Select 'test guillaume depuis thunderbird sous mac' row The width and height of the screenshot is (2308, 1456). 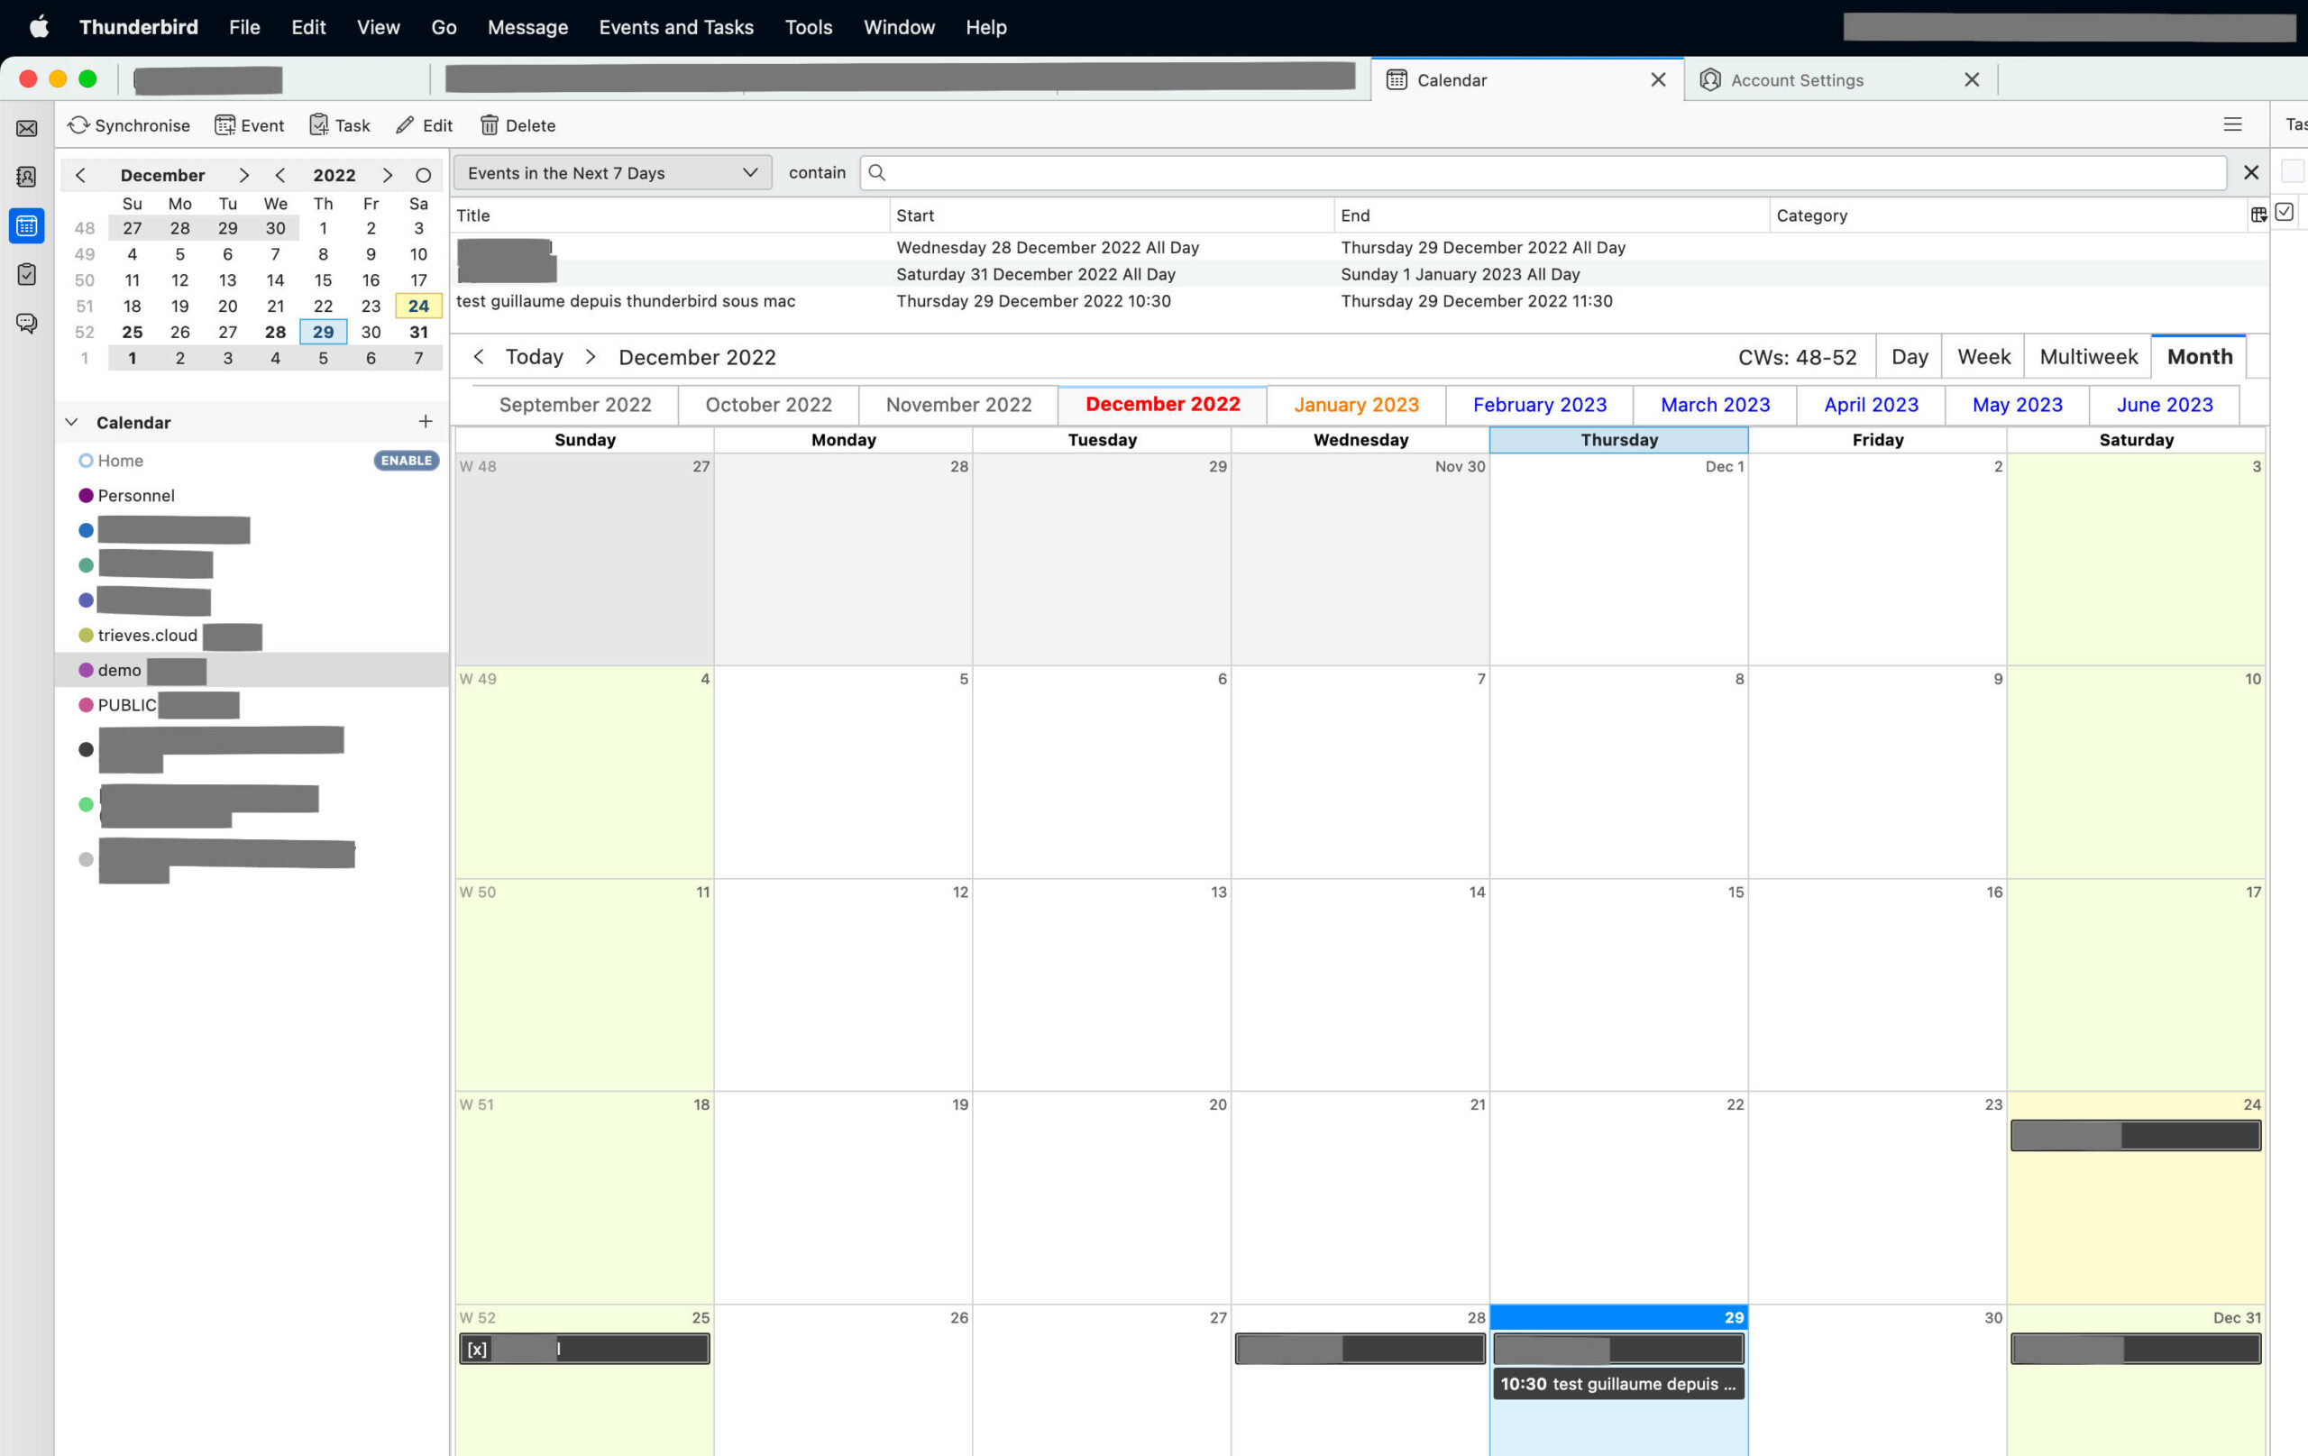tap(1360, 301)
